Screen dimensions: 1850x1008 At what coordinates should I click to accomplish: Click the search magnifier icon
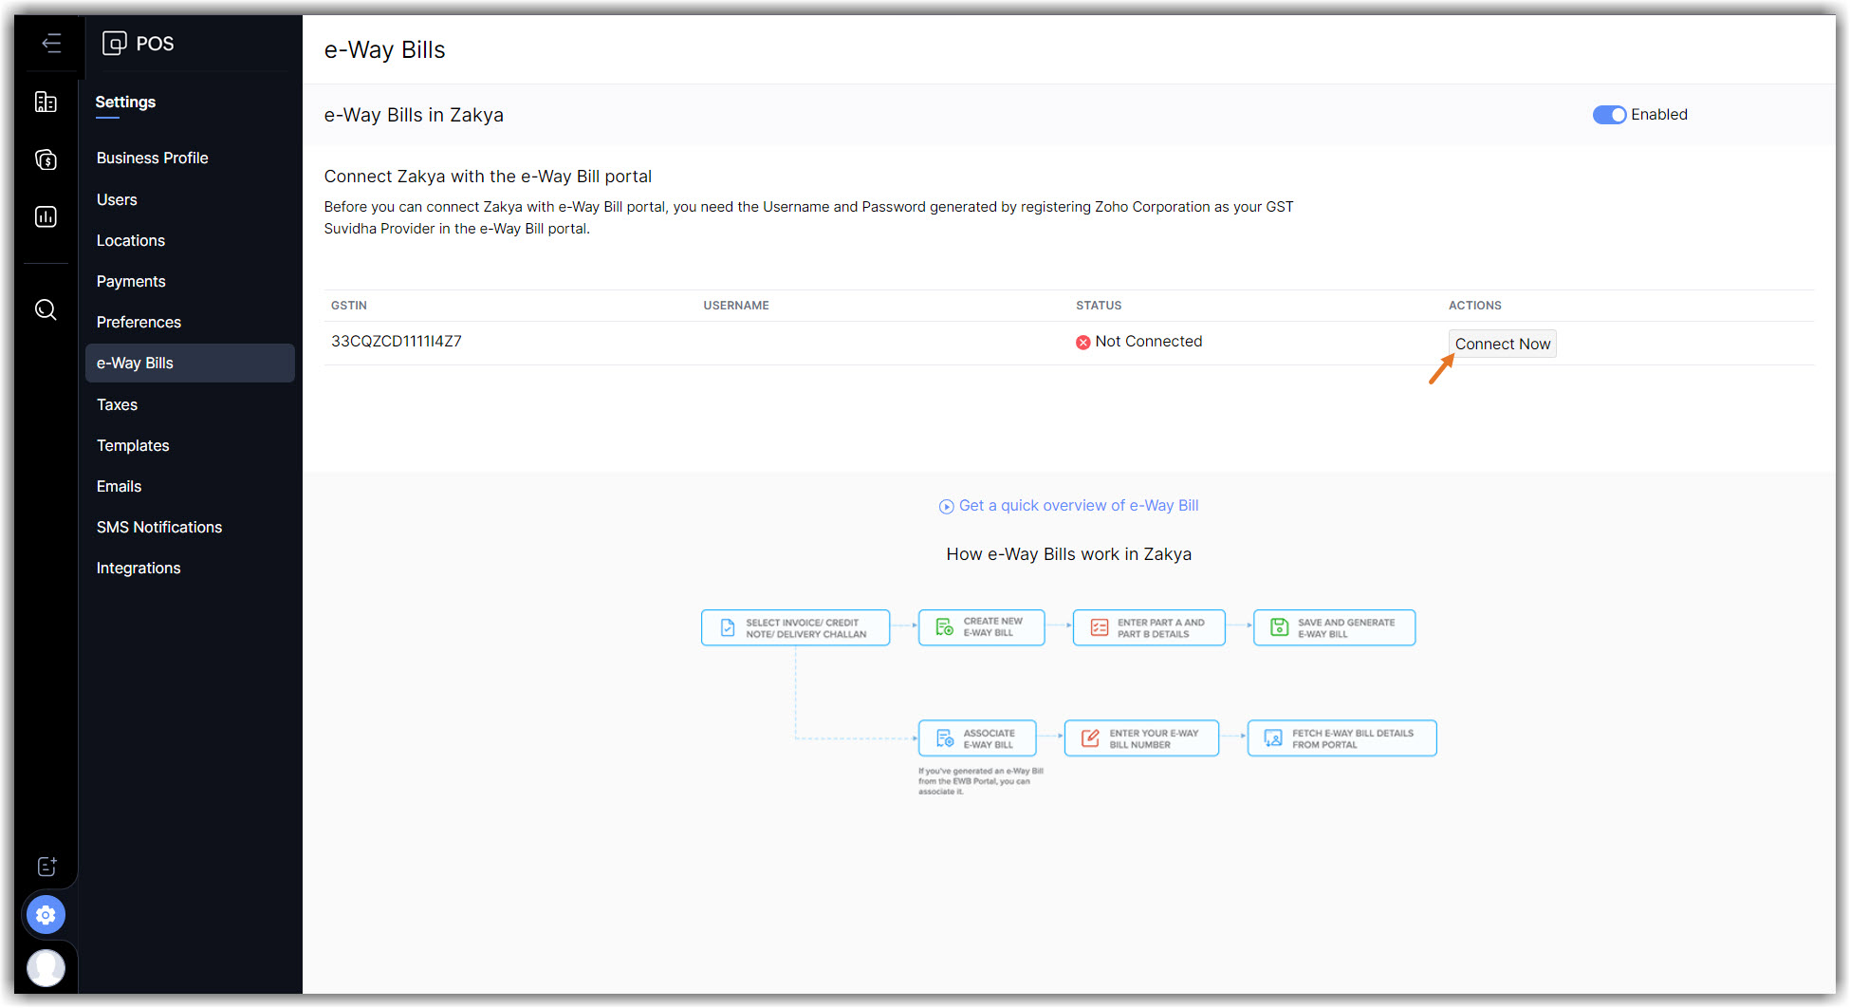46,309
